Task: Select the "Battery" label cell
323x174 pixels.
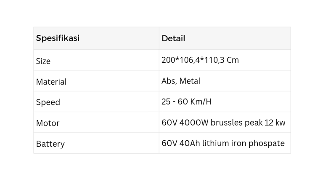Action: [50, 144]
